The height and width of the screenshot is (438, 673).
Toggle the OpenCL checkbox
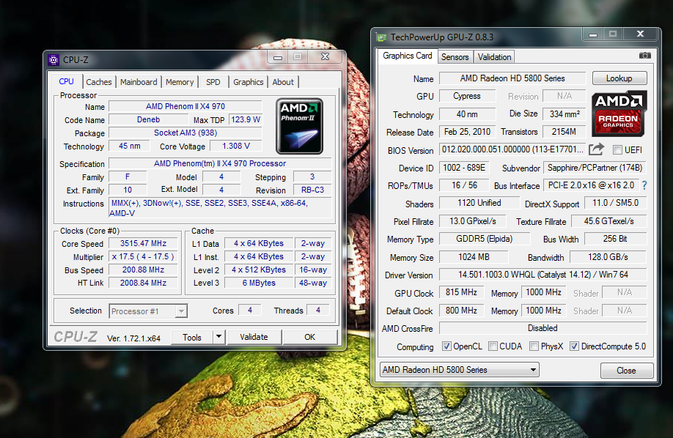(x=446, y=346)
